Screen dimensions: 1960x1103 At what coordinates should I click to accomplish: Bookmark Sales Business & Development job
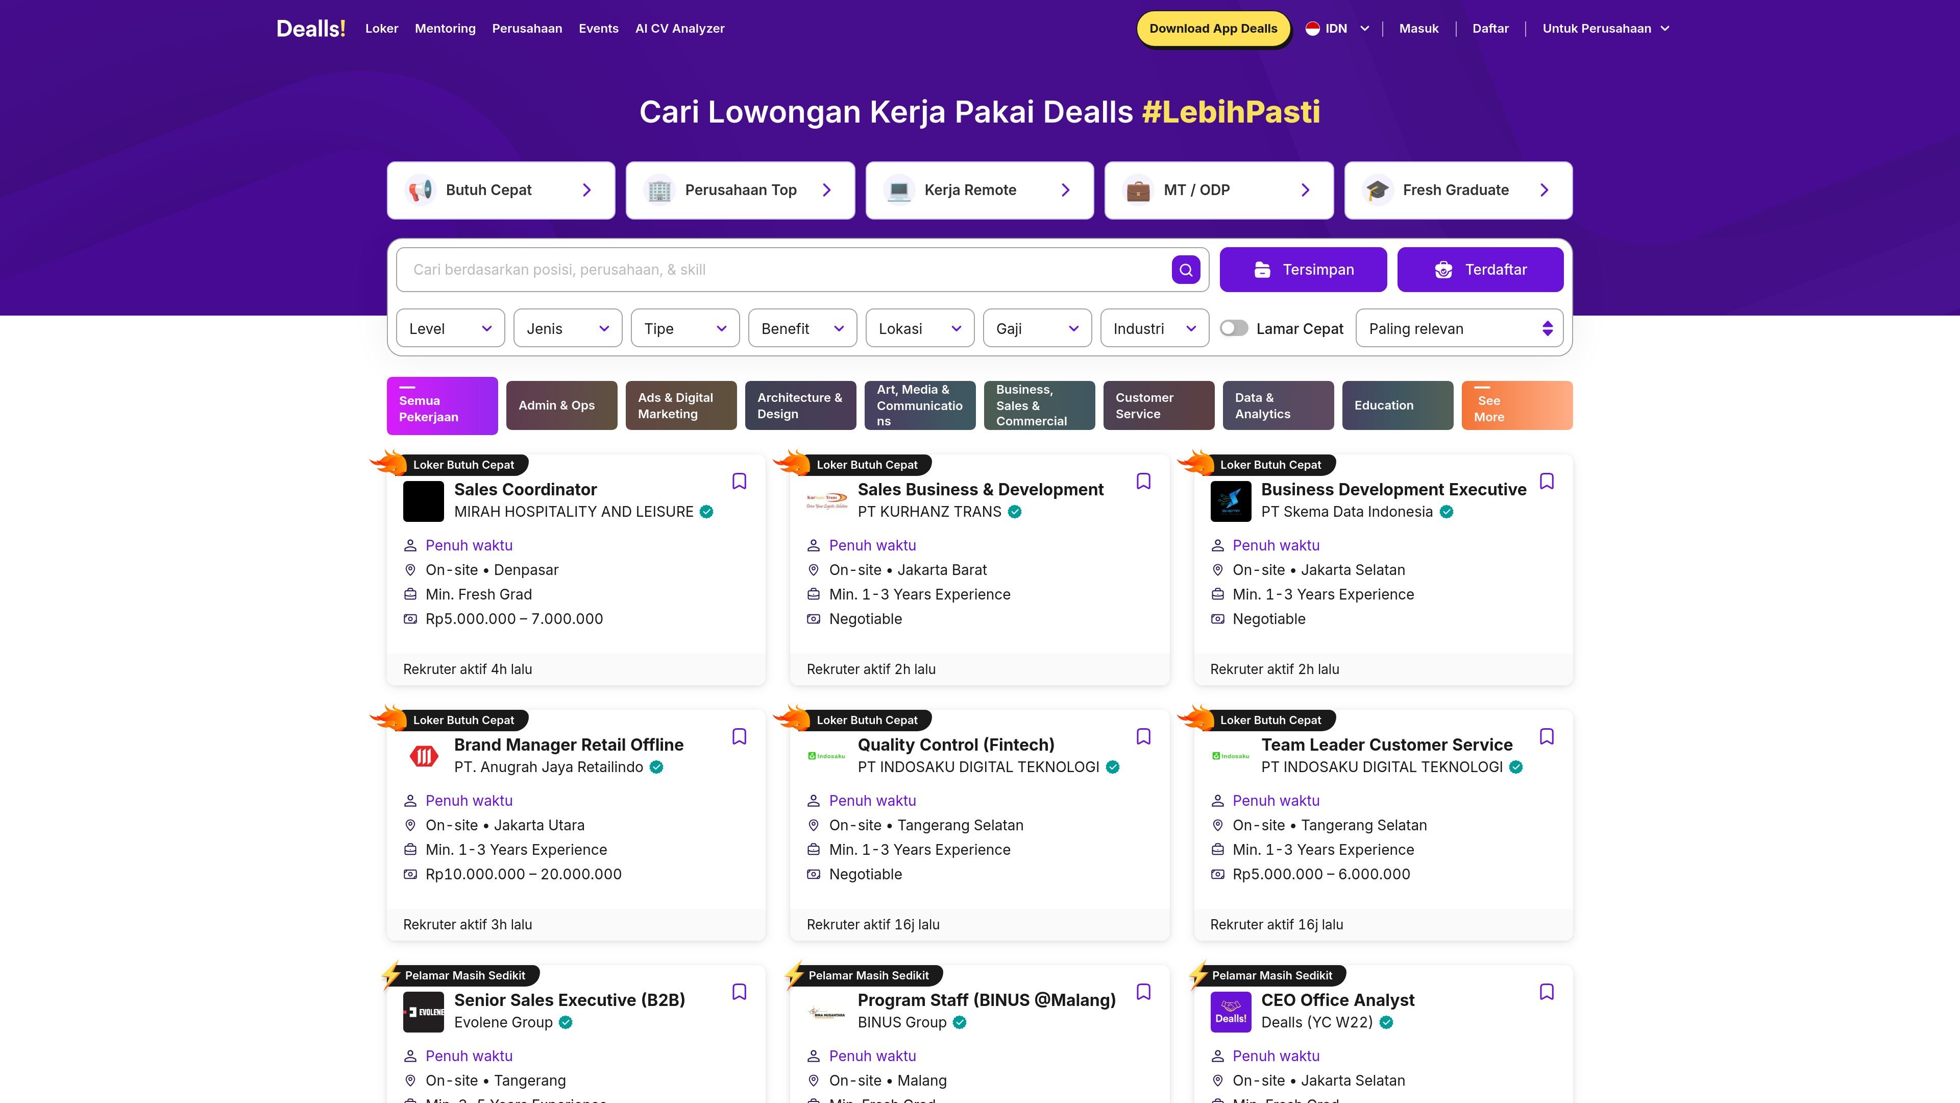1143,481
